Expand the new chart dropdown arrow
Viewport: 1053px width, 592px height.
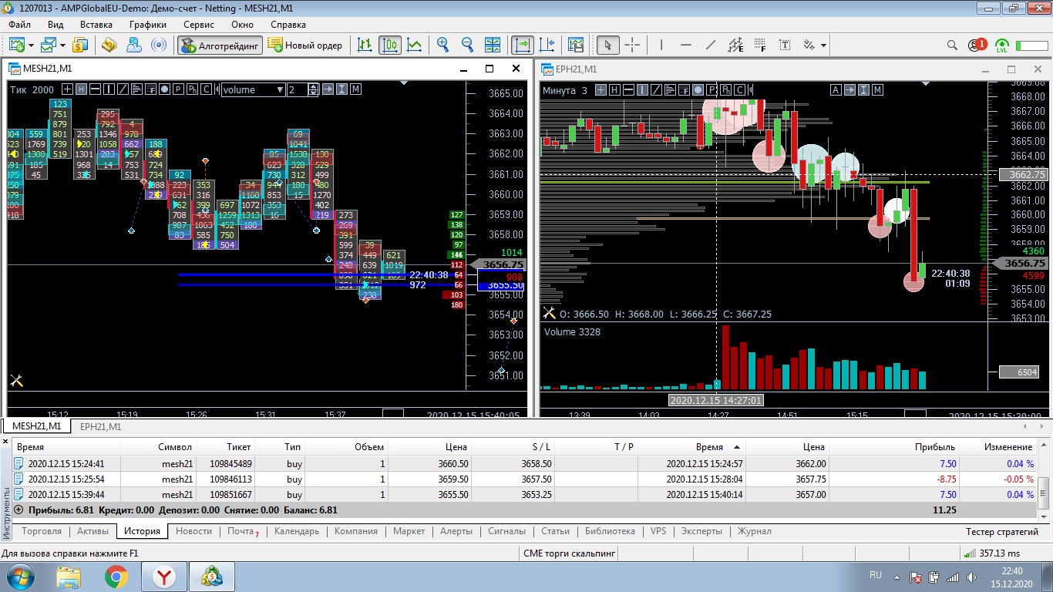30,45
